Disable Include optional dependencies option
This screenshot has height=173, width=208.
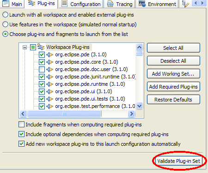21,134
